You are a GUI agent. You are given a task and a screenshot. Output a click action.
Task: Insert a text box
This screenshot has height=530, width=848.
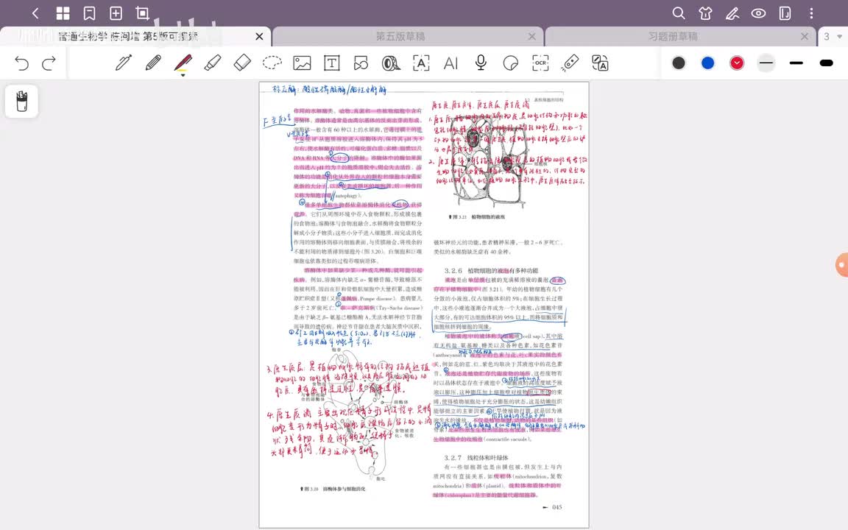pos(331,63)
